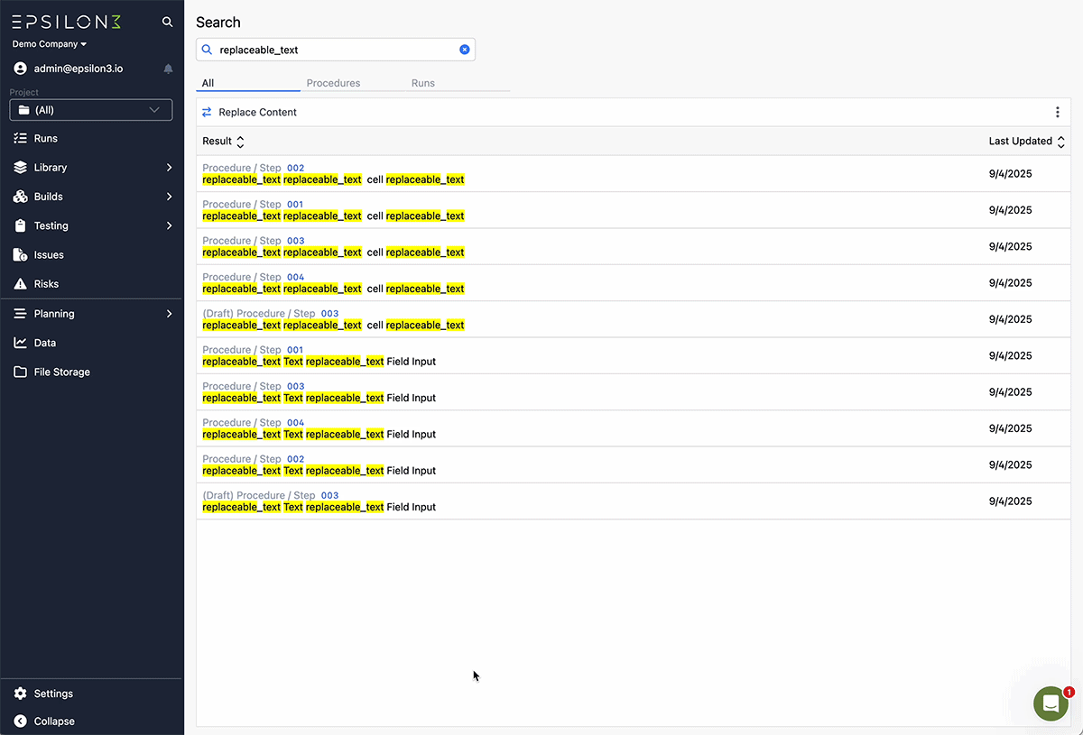Open the Demo Company dropdown

click(x=50, y=43)
